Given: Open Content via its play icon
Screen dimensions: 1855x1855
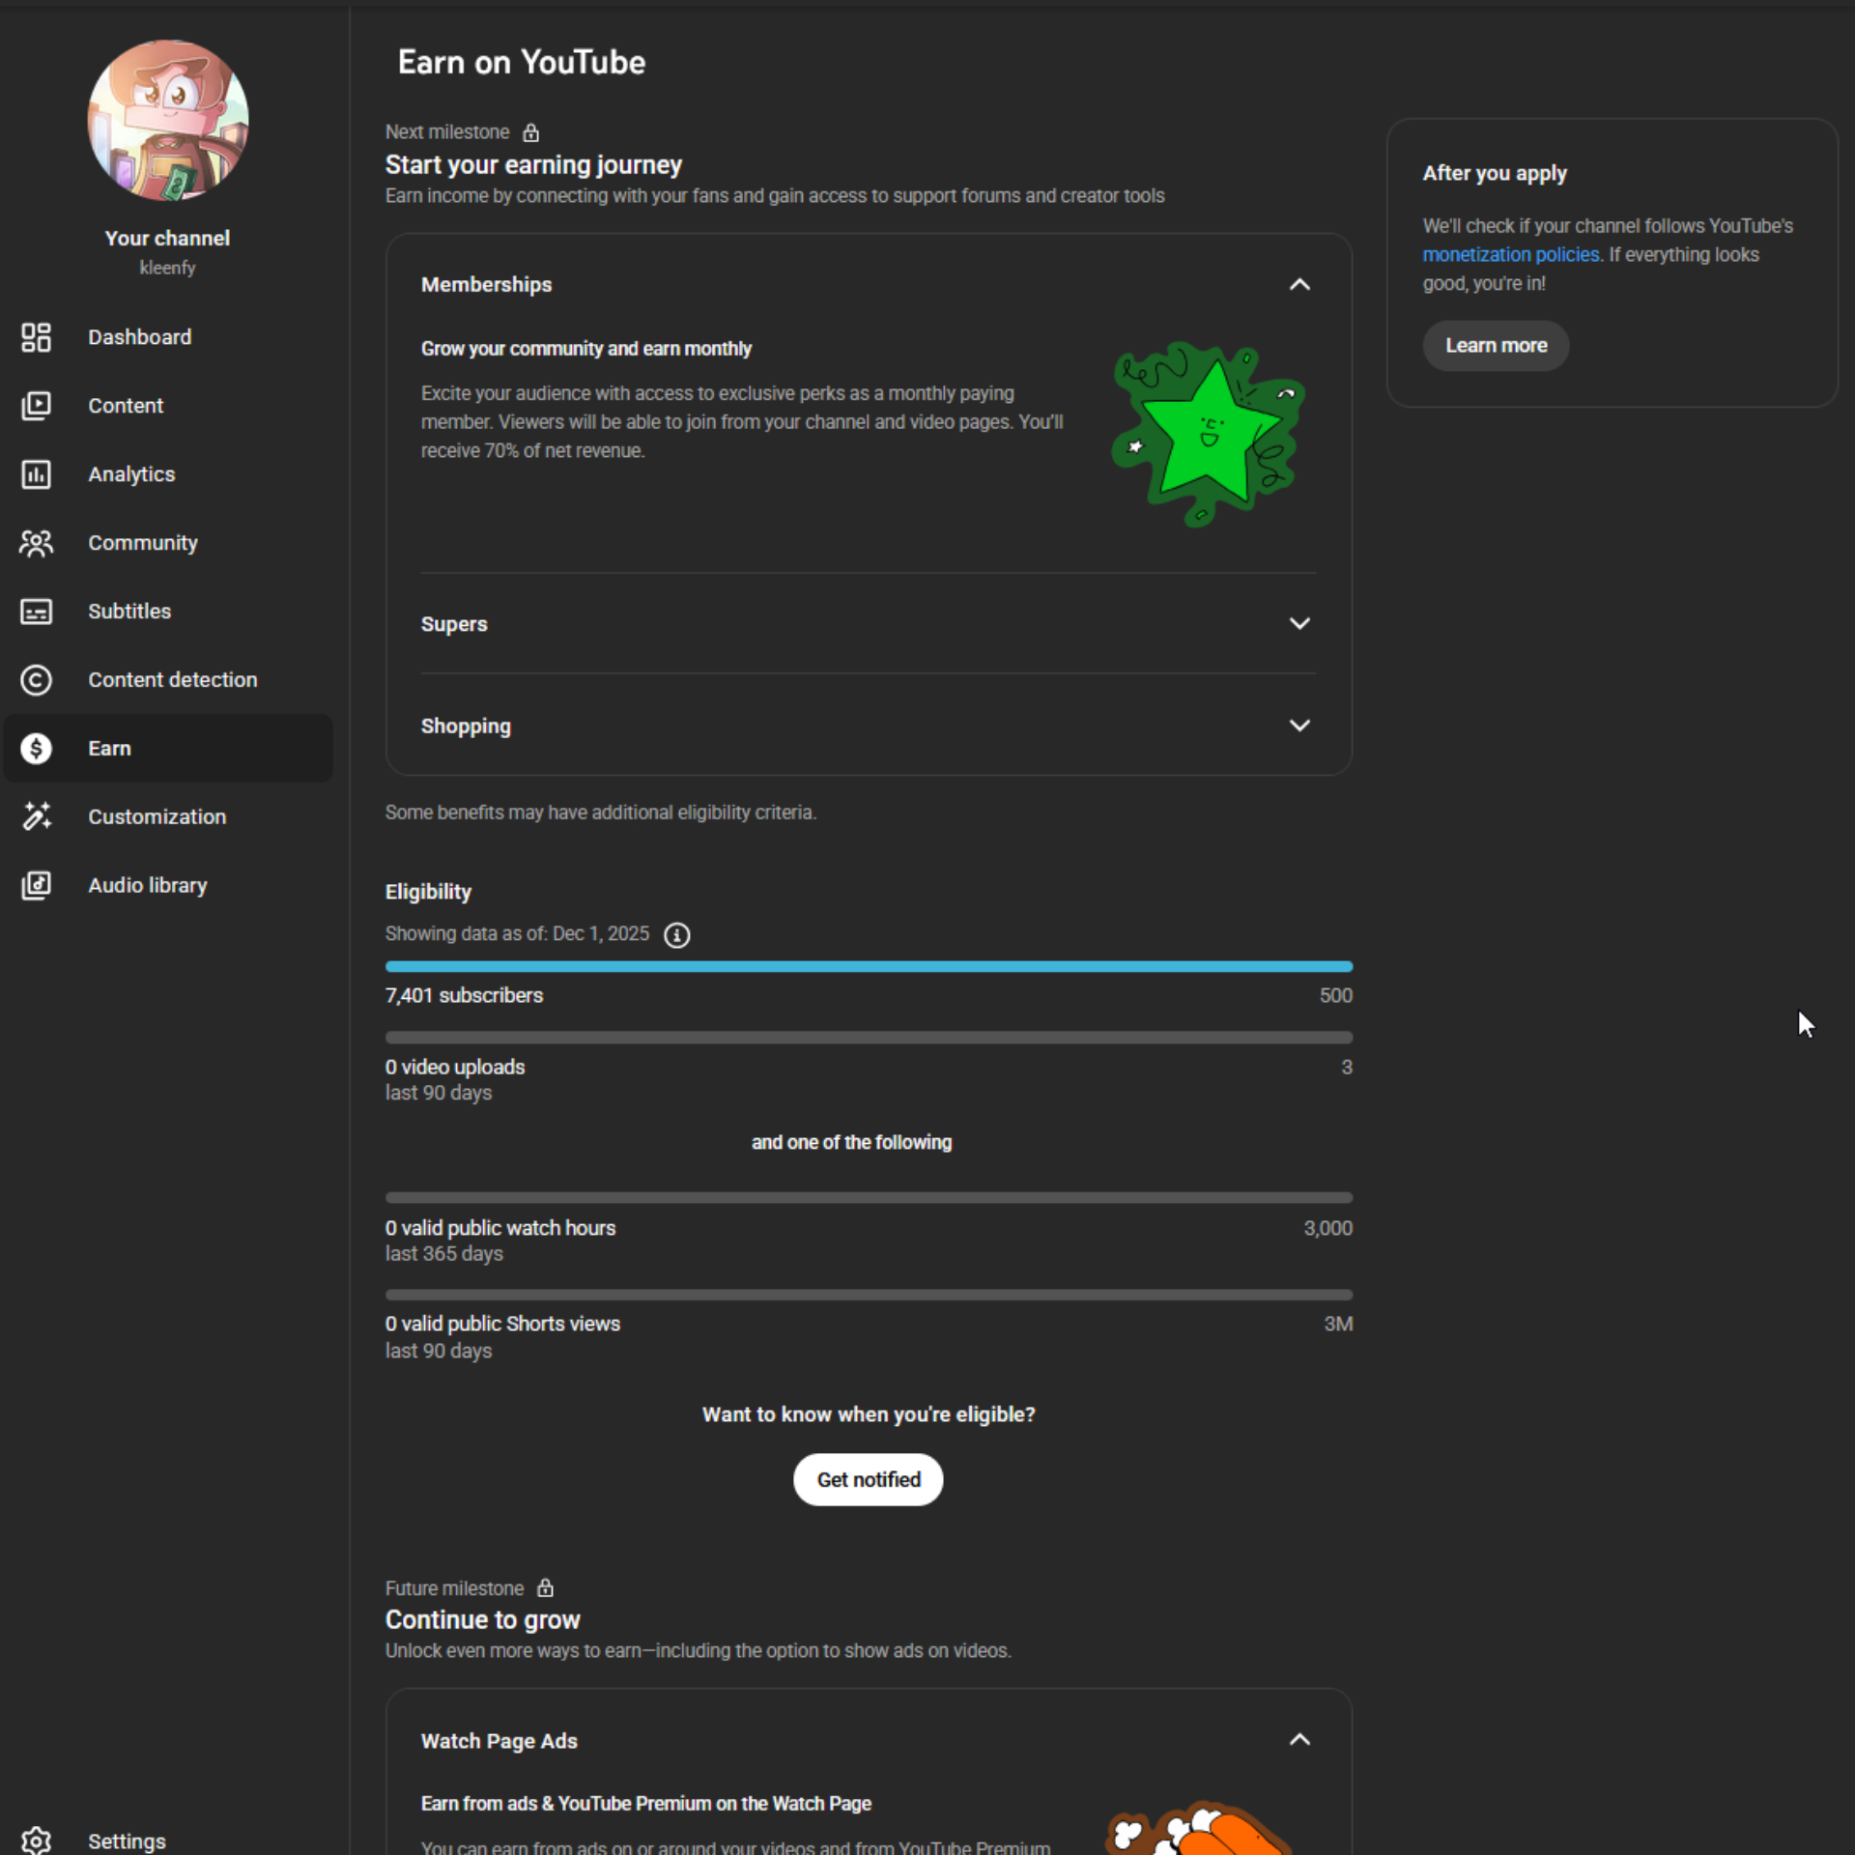Looking at the screenshot, I should coord(36,406).
